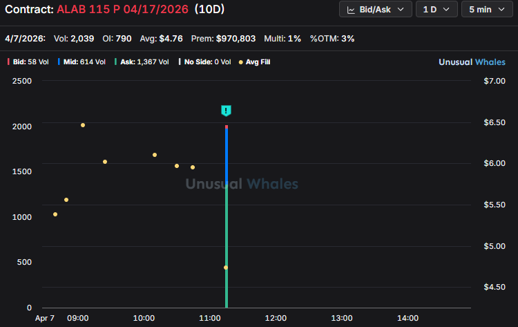Screen dimensions: 518x327
Task: Click the Avg: $4.76 stat
Action: coord(161,39)
